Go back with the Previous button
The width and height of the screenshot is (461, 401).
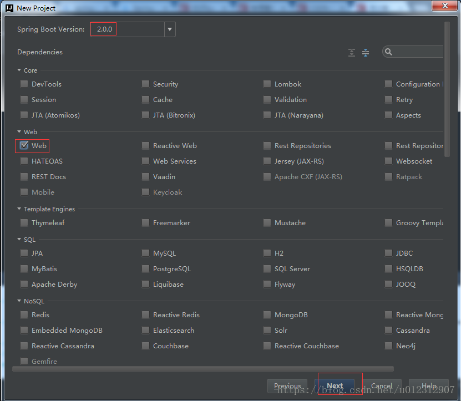287,385
